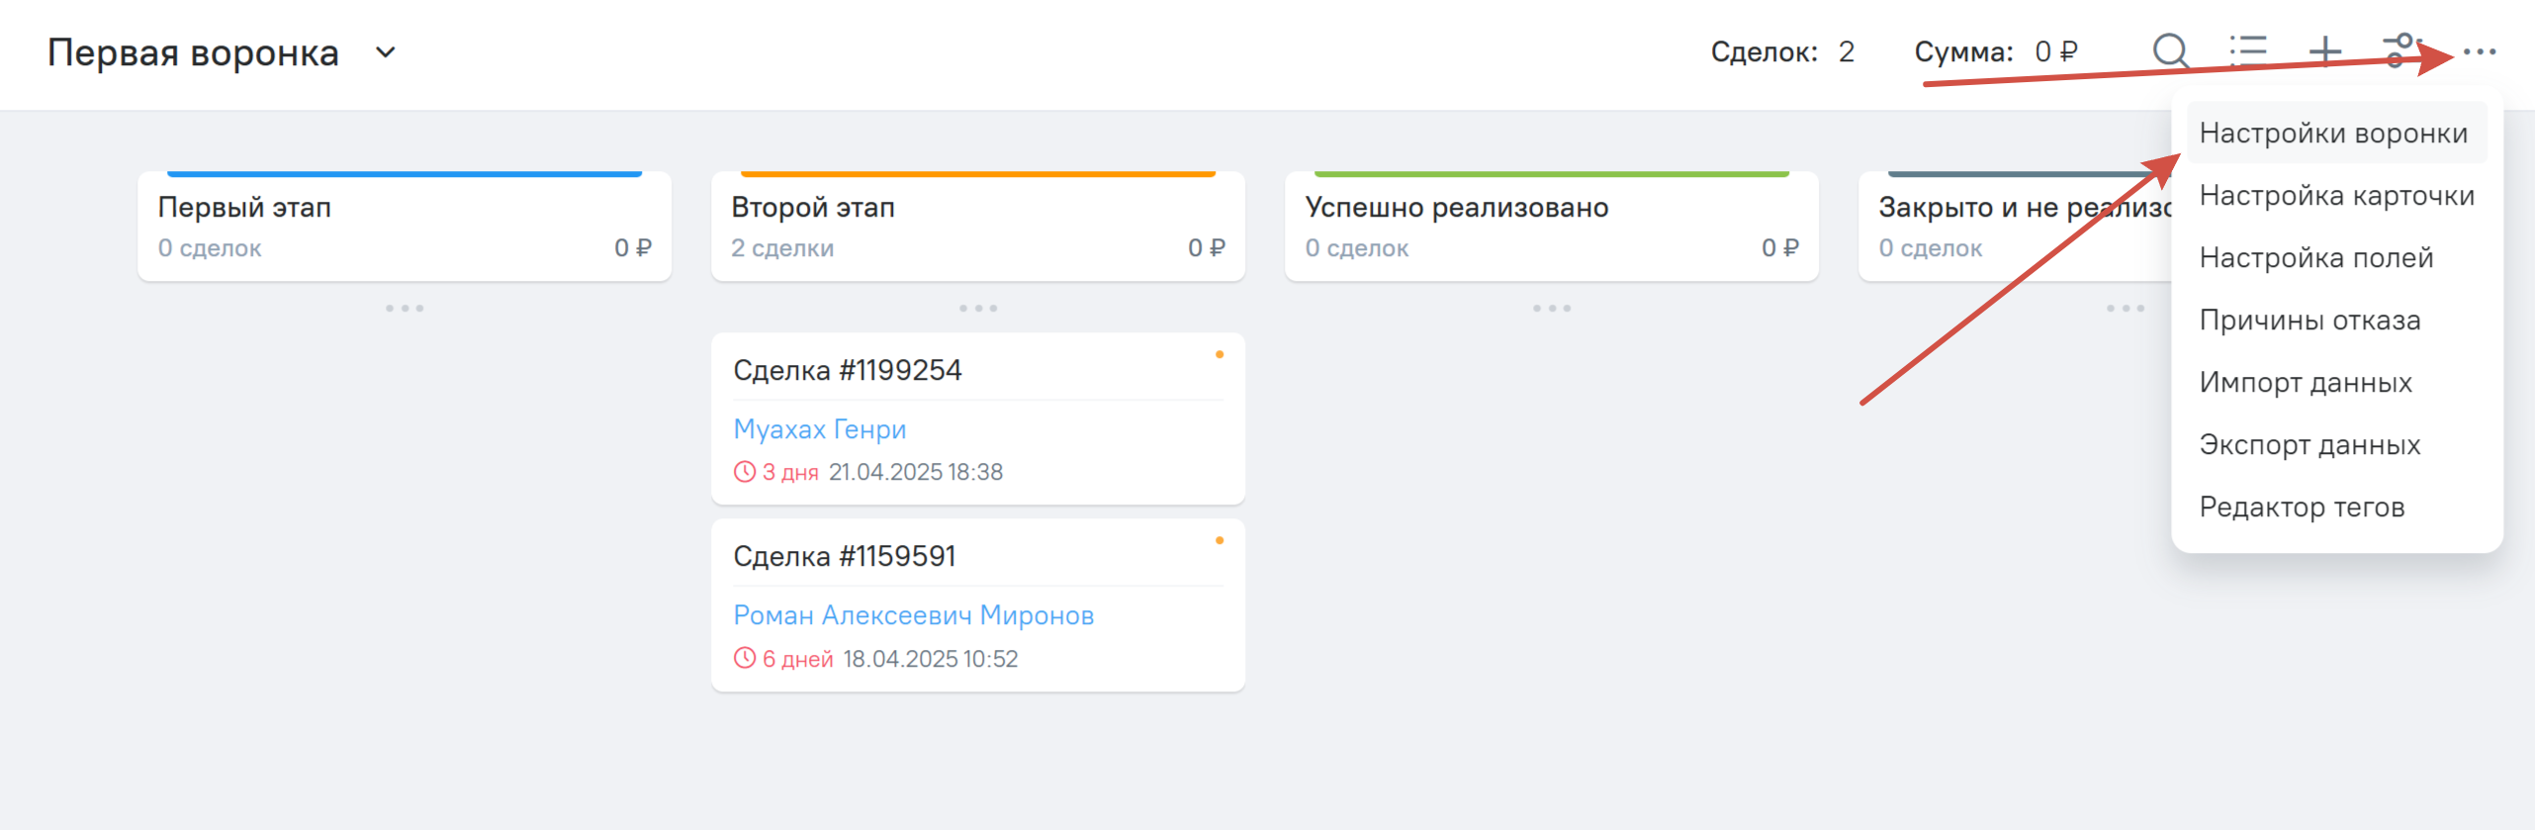Screen dimensions: 2535x830
Task: Open Настройка полей menu entry
Action: [x=2315, y=258]
